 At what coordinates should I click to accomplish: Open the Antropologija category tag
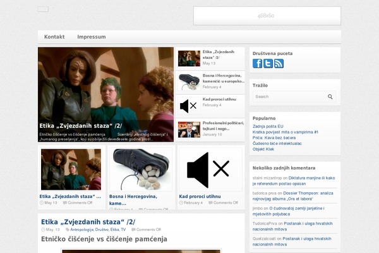(x=81, y=230)
